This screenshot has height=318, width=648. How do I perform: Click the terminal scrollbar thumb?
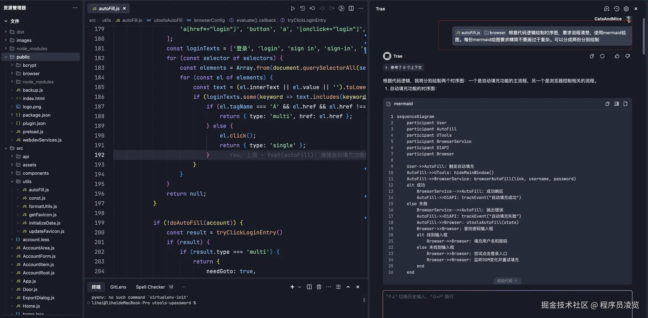coord(364,300)
